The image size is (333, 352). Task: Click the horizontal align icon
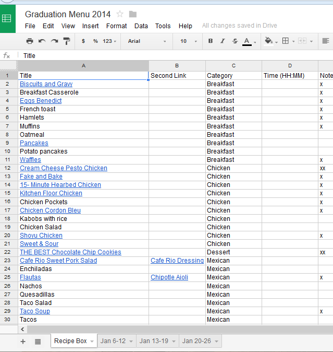(x=326, y=41)
